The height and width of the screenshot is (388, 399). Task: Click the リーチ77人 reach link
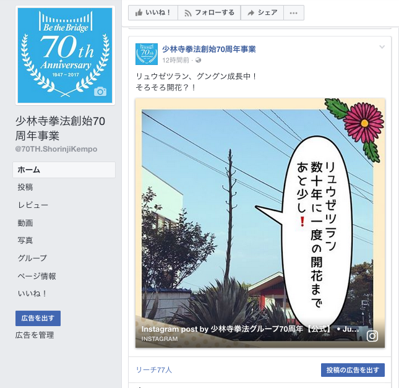pos(154,369)
